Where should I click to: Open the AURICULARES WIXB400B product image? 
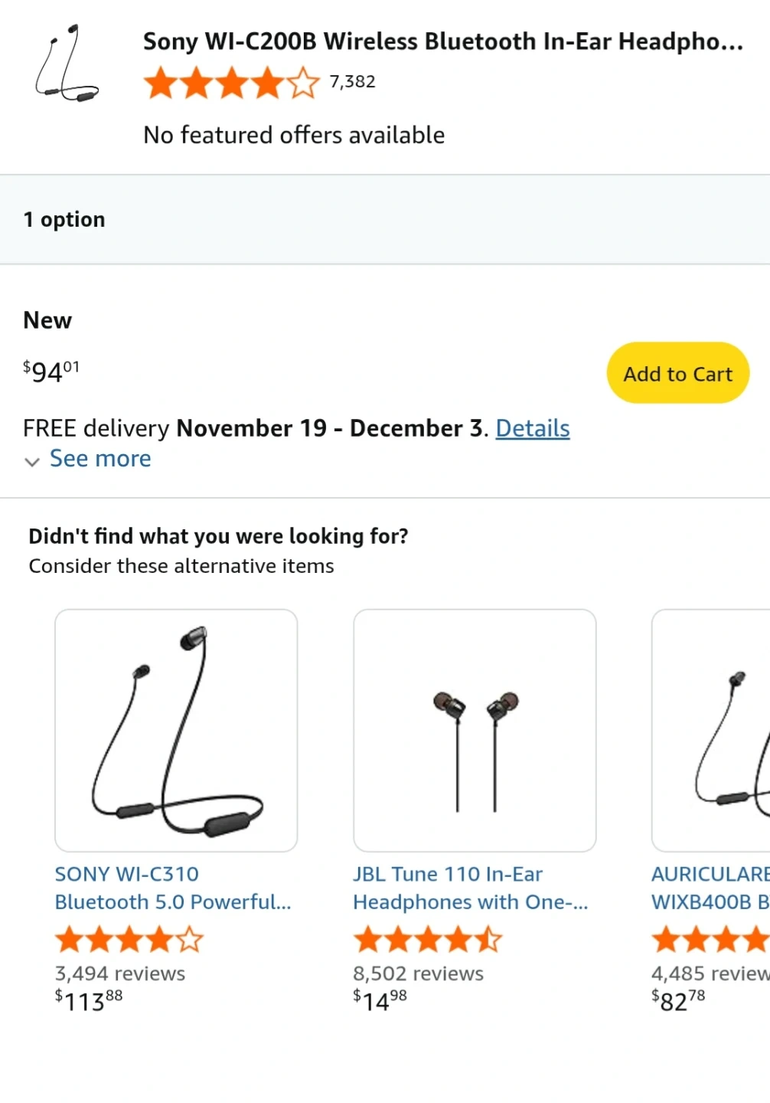pyautogui.click(x=712, y=730)
